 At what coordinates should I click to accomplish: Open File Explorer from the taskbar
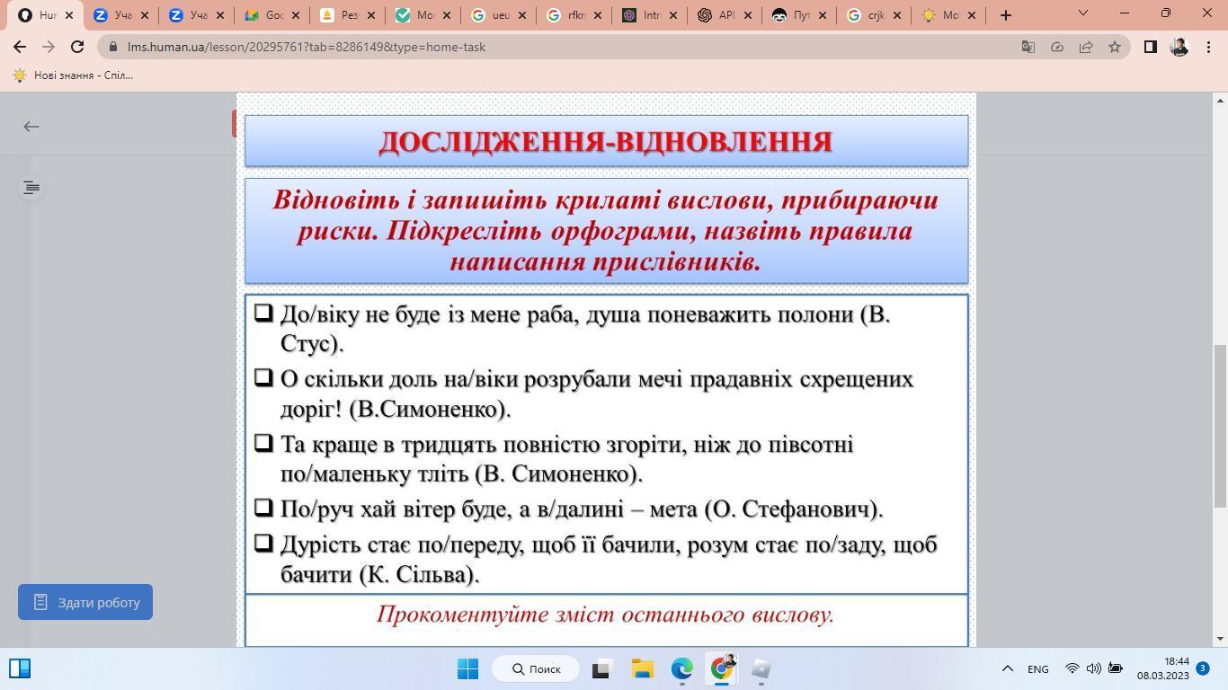coord(642,668)
